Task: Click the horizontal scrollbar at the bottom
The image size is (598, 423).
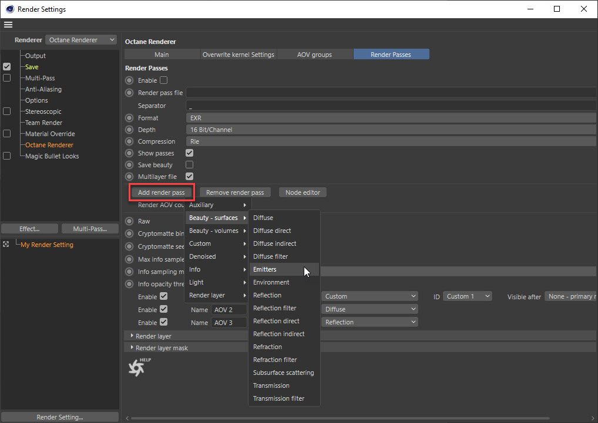Action: (340, 418)
